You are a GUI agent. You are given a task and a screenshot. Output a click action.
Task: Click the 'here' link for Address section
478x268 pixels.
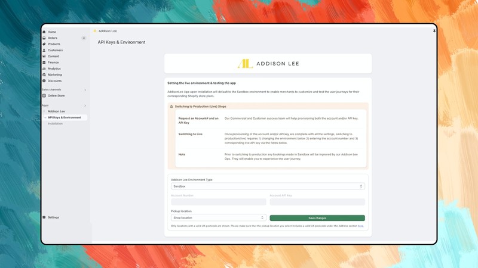pyautogui.click(x=360, y=226)
